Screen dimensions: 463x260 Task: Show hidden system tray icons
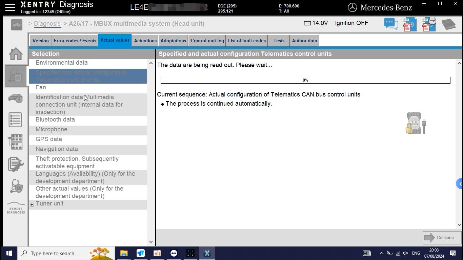(x=381, y=253)
